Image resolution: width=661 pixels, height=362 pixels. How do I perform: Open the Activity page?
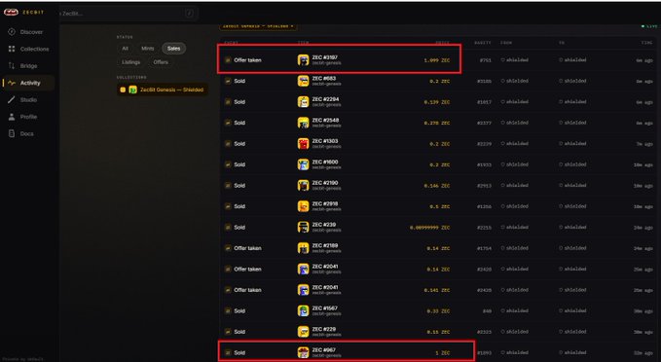[30, 83]
